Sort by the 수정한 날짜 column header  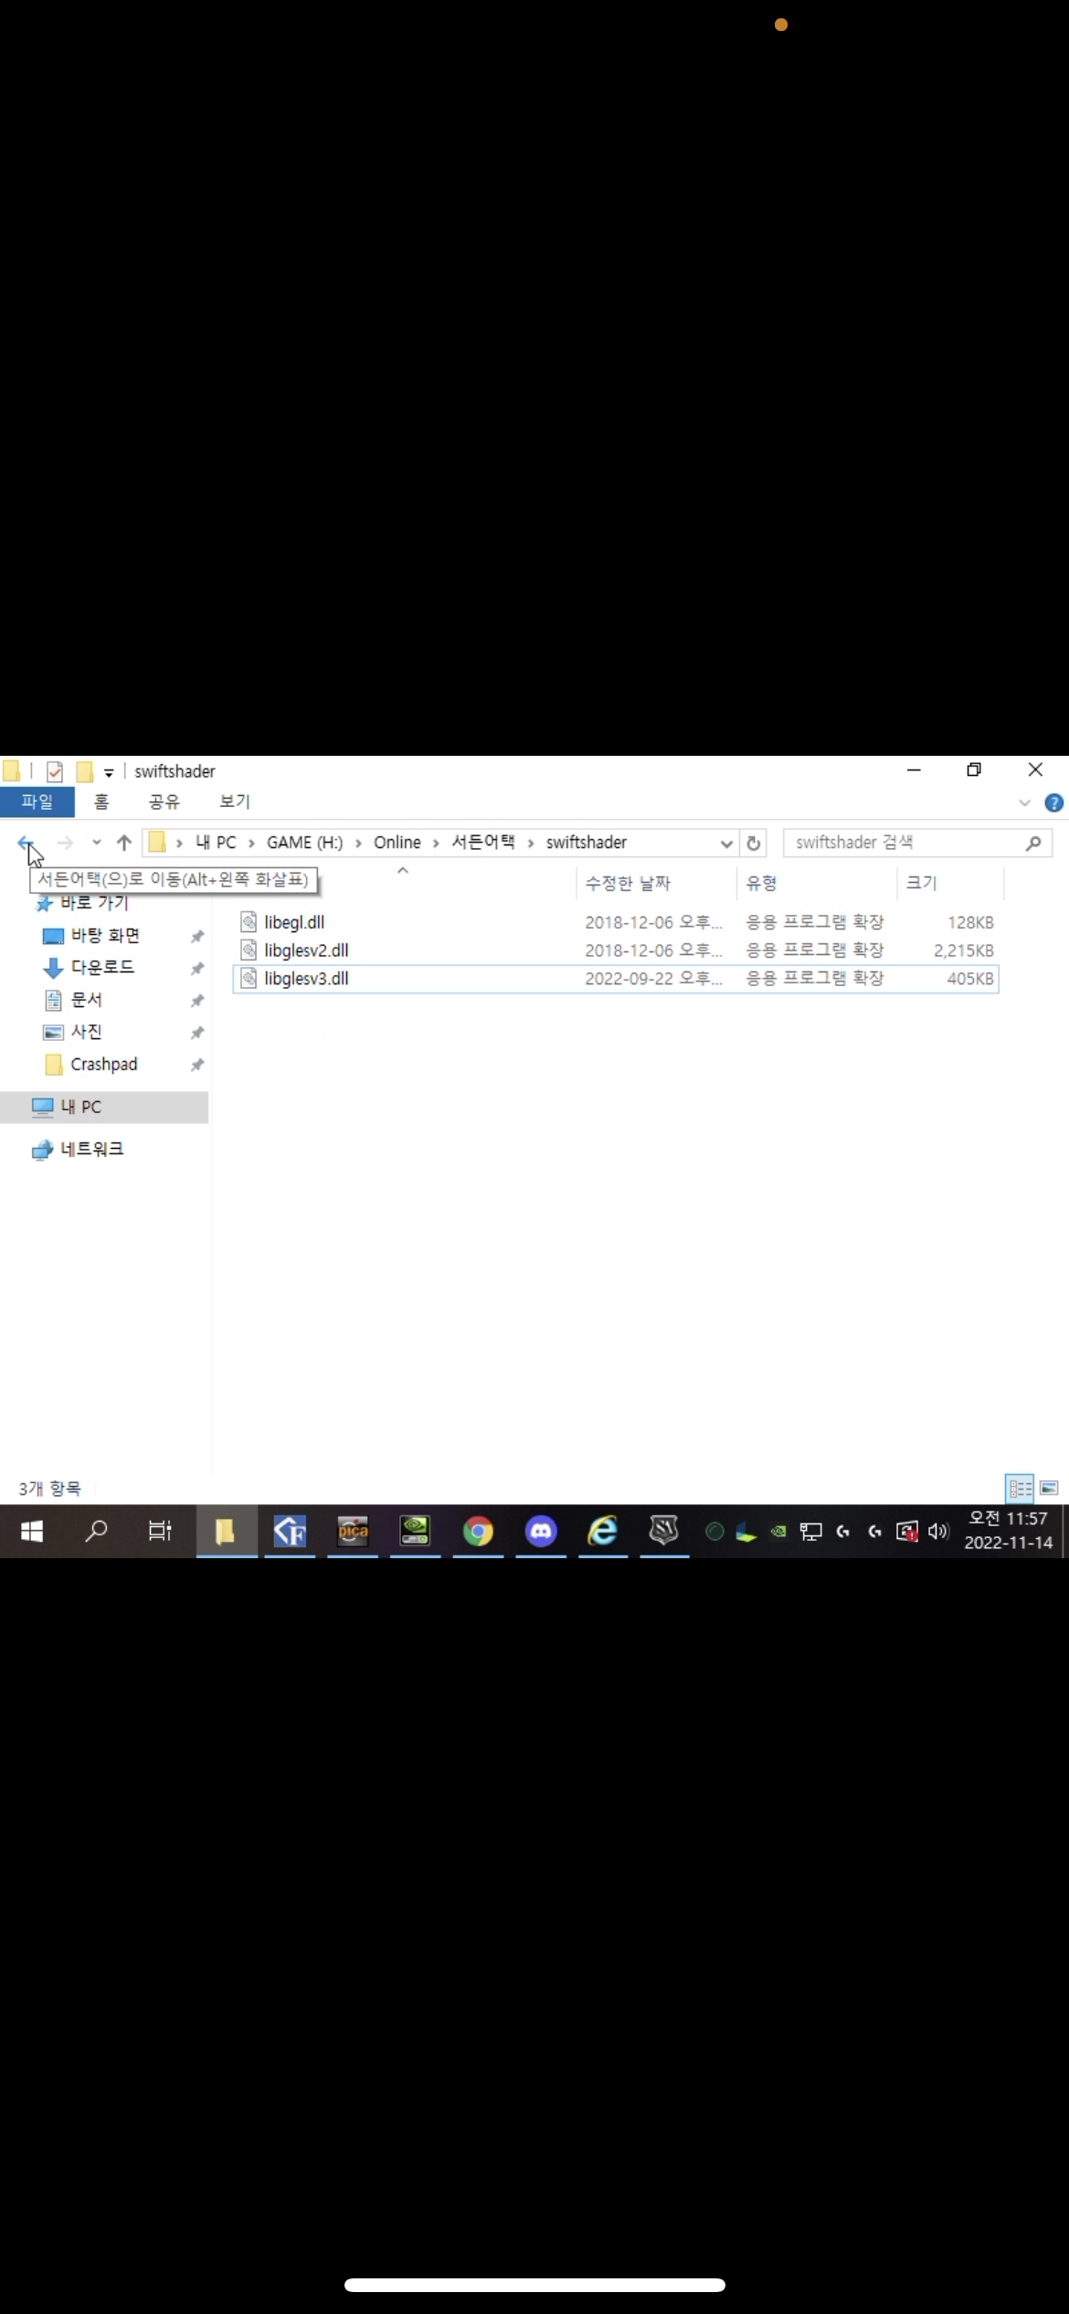coord(628,883)
